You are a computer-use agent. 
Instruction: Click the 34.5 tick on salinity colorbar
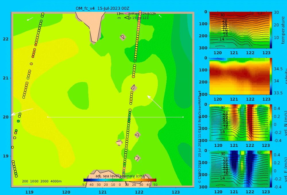point(278,69)
